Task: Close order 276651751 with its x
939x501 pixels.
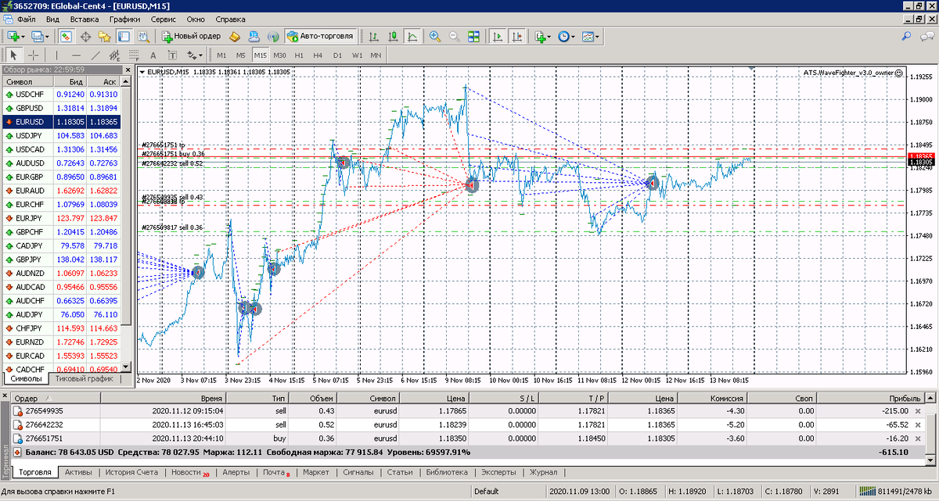Action: [x=918, y=439]
